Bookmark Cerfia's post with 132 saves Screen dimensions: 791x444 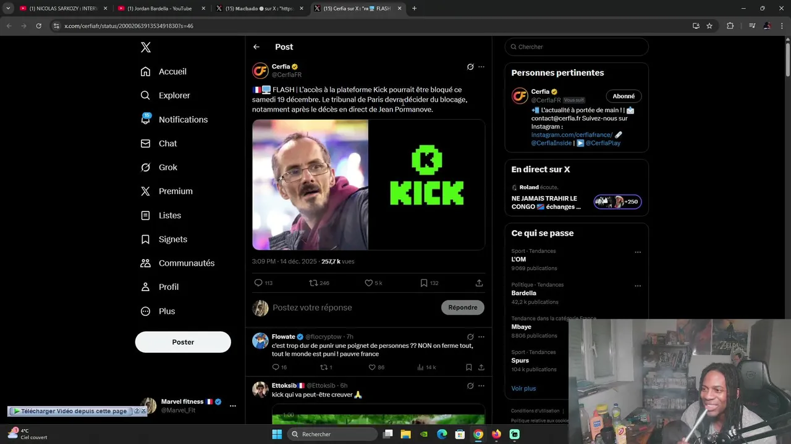click(429, 283)
